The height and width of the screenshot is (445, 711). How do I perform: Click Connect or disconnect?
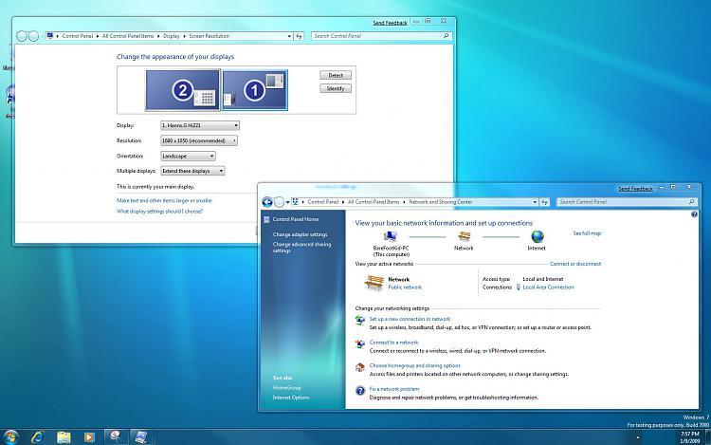pos(575,264)
